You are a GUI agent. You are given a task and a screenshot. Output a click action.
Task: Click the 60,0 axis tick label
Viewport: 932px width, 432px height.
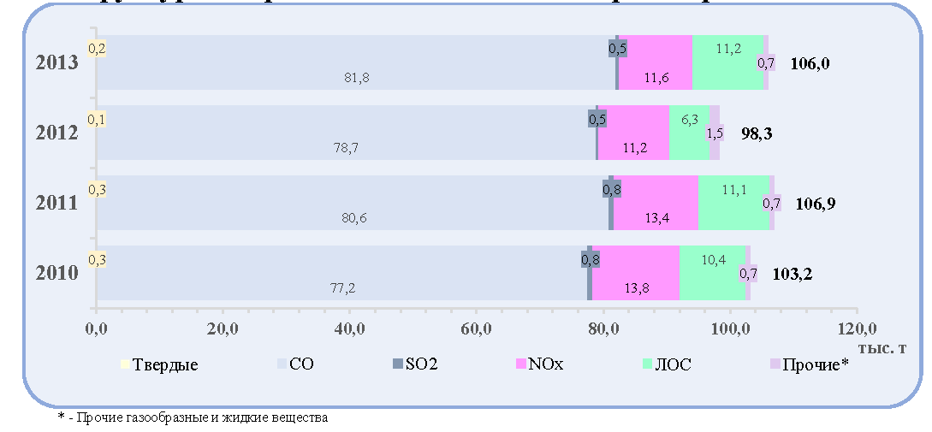point(476,328)
